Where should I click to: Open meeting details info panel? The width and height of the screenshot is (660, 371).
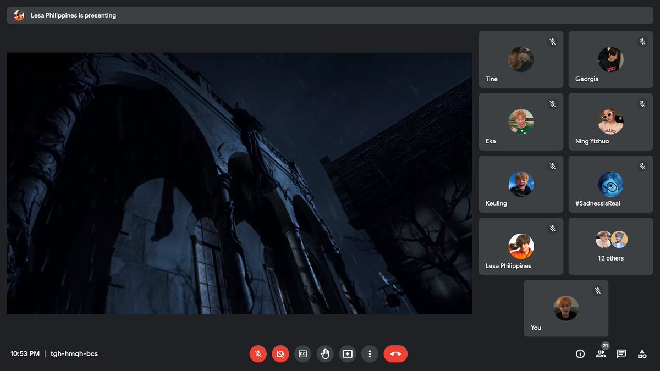click(x=580, y=354)
